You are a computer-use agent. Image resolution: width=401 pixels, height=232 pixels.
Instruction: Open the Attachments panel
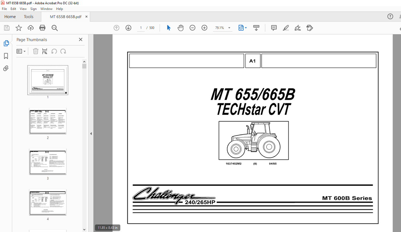(6, 68)
